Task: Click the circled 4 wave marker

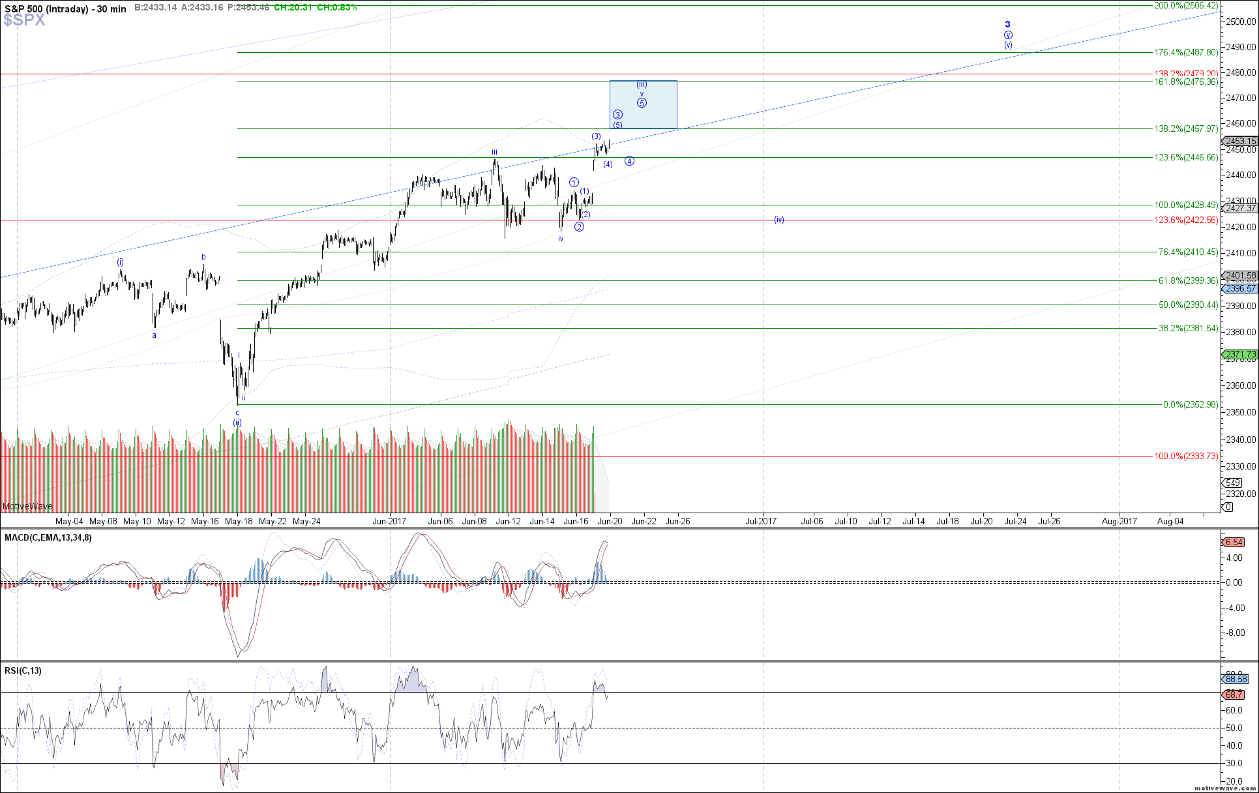Action: click(x=629, y=161)
